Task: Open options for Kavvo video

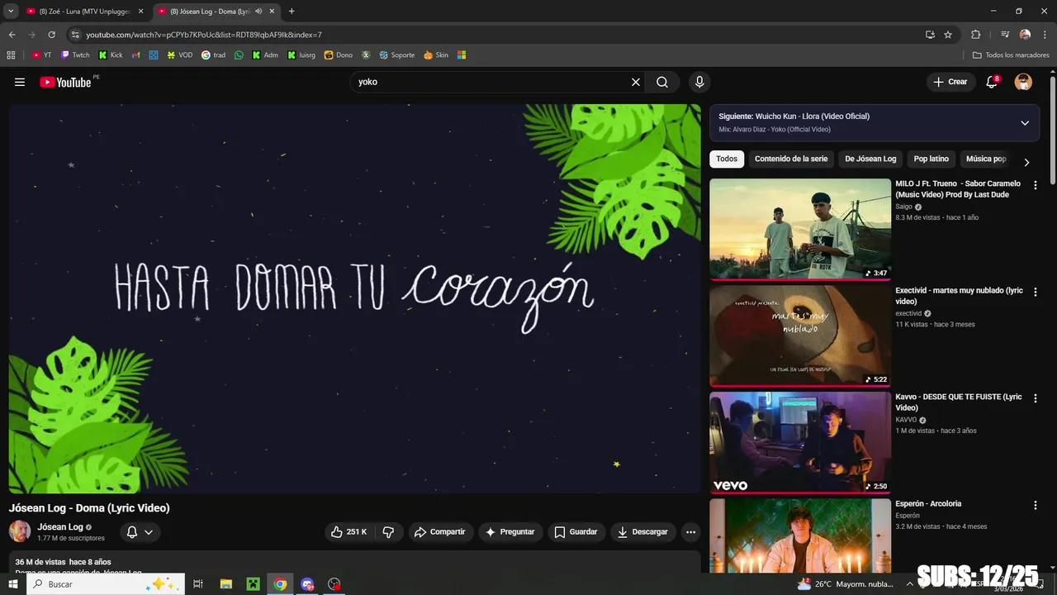Action: pyautogui.click(x=1035, y=397)
